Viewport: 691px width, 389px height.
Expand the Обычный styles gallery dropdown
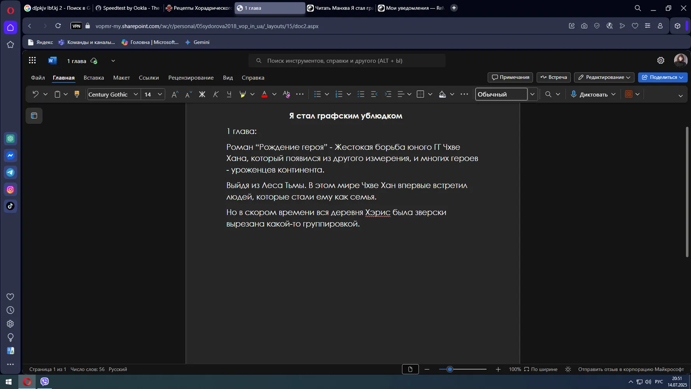[532, 94]
